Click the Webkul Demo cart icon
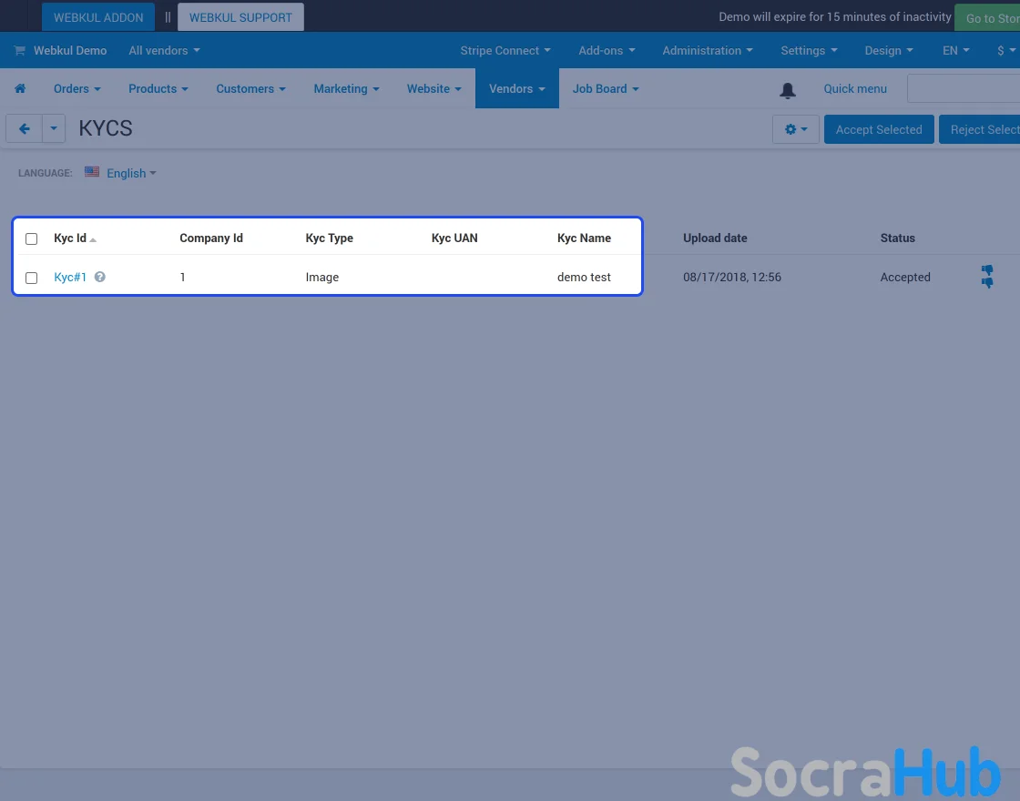 (x=19, y=51)
